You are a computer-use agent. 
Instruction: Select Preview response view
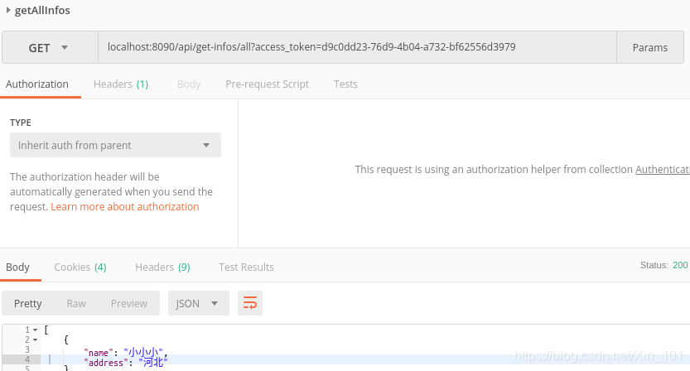click(x=129, y=303)
